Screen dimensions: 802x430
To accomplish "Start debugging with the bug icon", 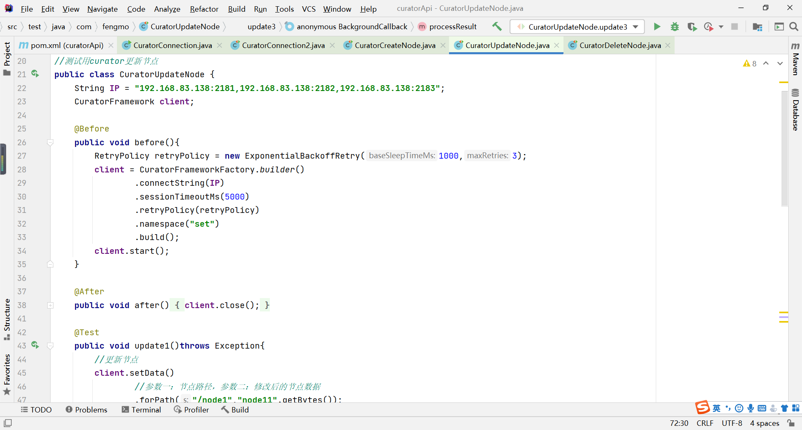I will (675, 27).
